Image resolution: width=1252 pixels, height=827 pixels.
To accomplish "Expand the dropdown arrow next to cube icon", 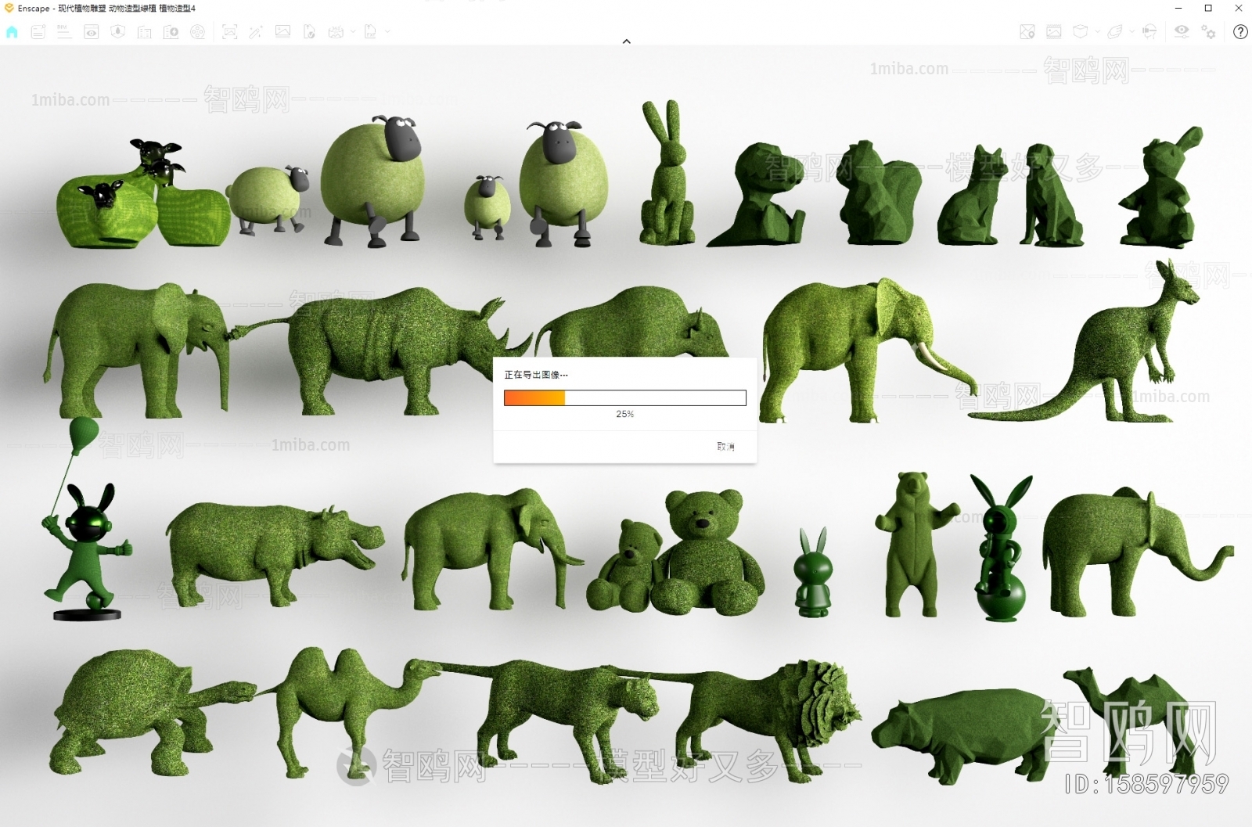I will (1097, 32).
